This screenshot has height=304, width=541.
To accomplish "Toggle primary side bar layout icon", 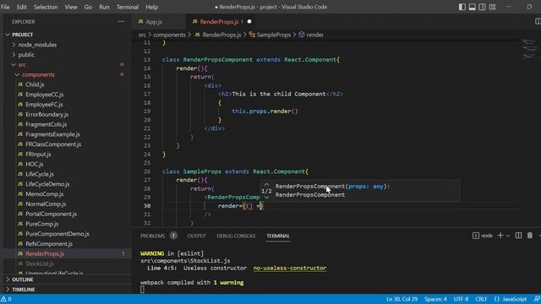I will (x=462, y=7).
